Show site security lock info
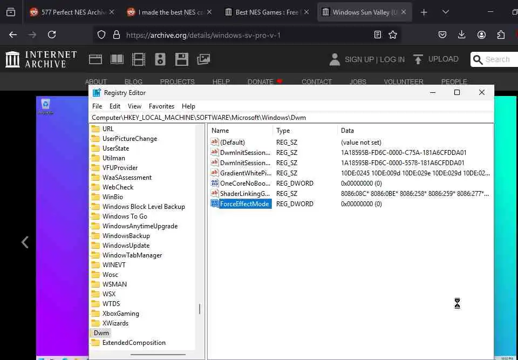 (x=117, y=35)
